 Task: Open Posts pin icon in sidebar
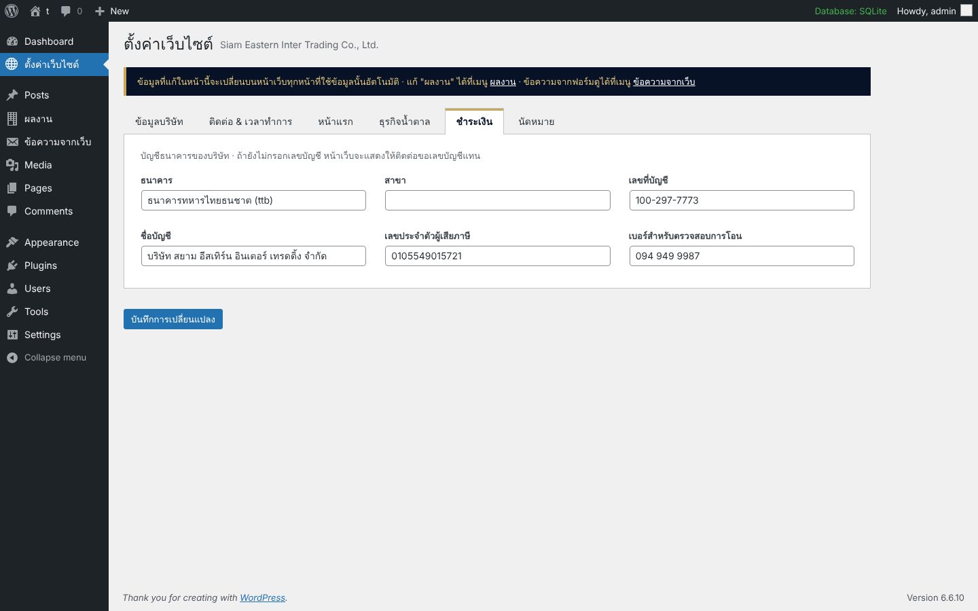tap(12, 95)
